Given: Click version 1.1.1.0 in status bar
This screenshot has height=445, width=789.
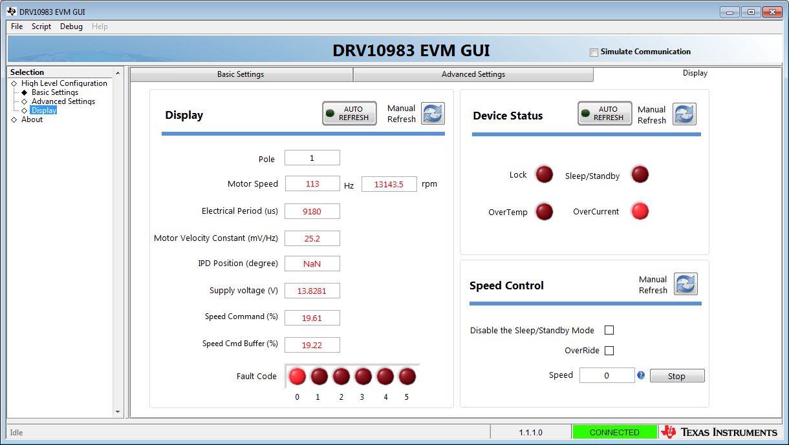Looking at the screenshot, I should pos(531,432).
